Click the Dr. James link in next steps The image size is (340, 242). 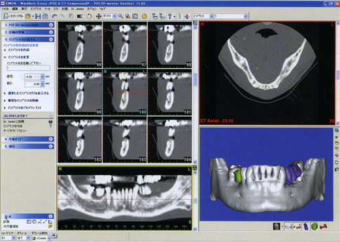click(14, 121)
